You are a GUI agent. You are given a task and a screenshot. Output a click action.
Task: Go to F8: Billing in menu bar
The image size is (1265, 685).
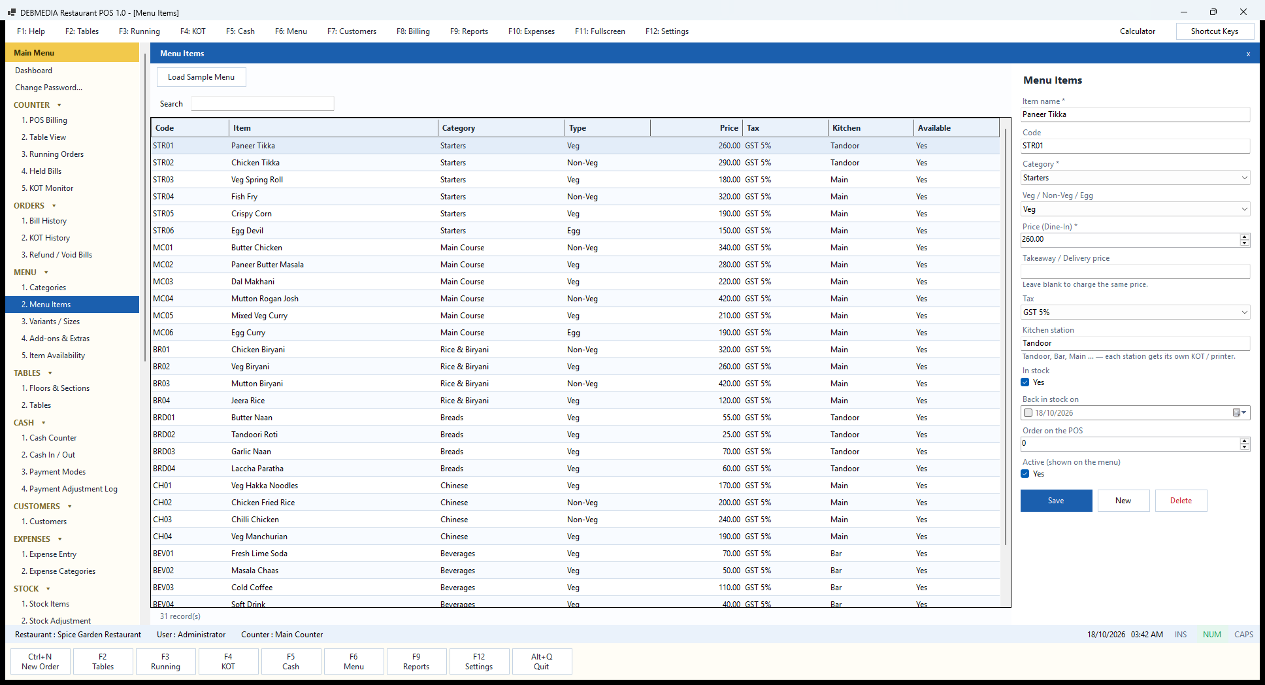tap(413, 31)
